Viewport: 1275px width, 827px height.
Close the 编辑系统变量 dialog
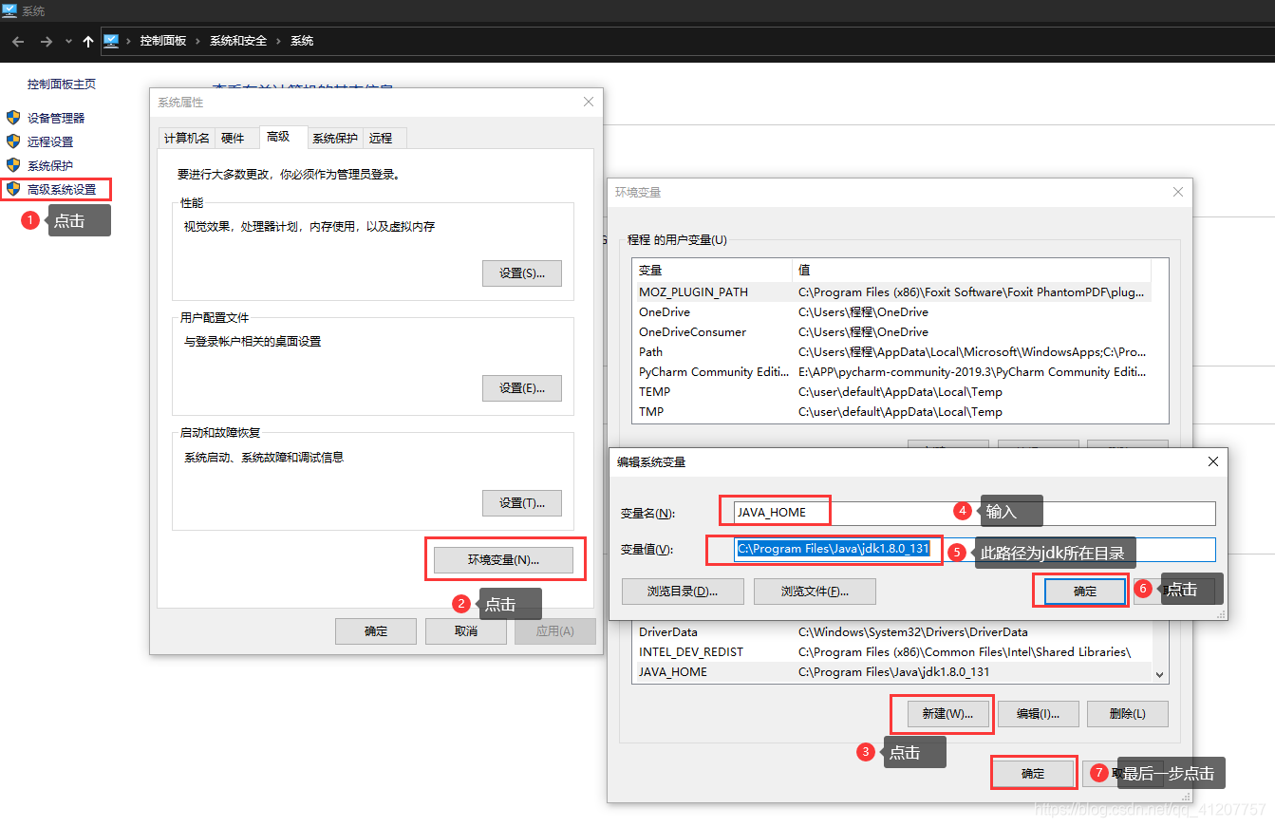click(x=1212, y=461)
